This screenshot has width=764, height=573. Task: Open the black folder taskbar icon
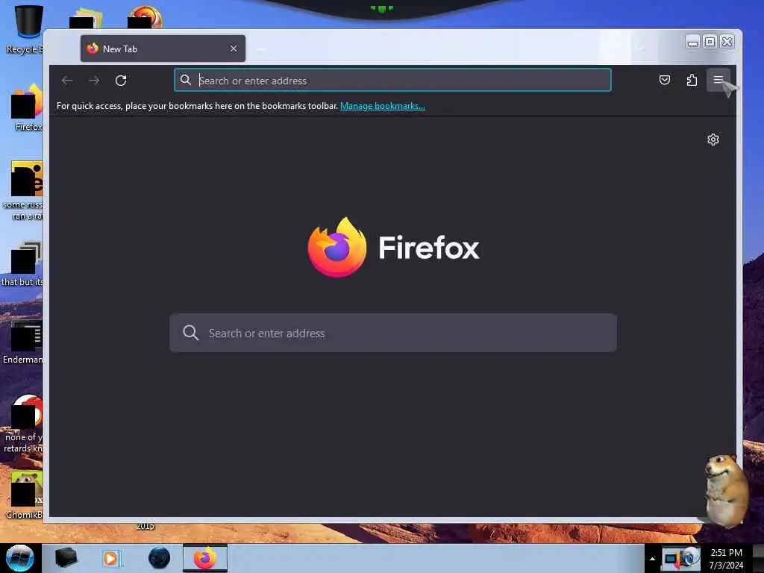(x=66, y=558)
